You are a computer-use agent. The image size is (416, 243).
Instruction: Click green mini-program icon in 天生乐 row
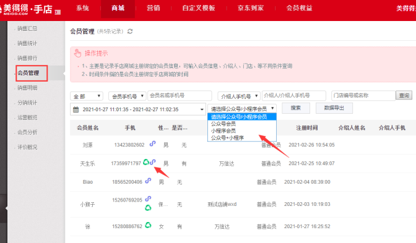(146, 162)
